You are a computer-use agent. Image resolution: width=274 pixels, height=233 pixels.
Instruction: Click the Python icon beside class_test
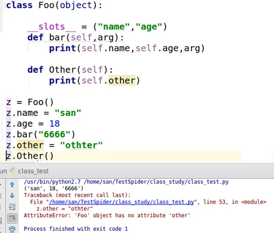[13, 171]
